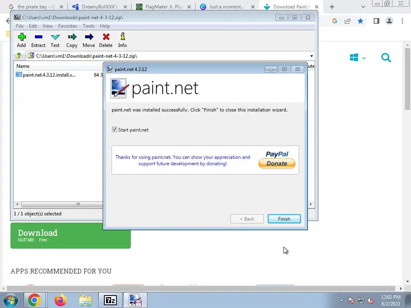The width and height of the screenshot is (411, 308).
Task: Close the Download Paint.NET tab
Action: pos(317,7)
